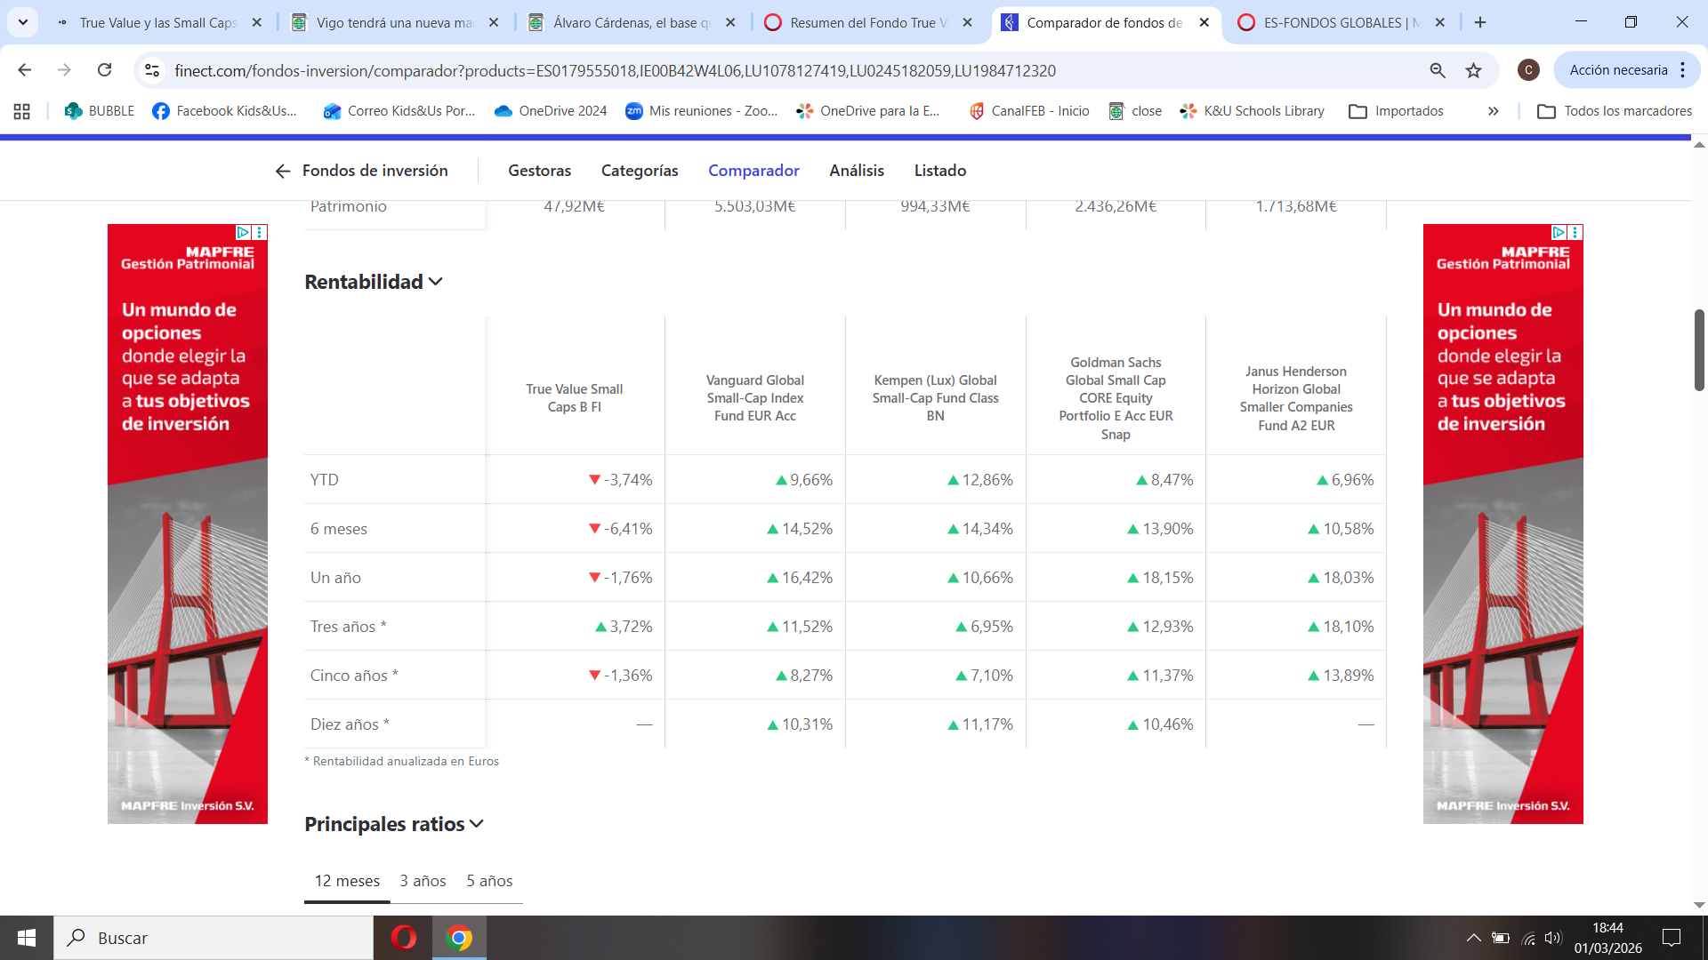Click the Windows Start button
Screen dimensions: 1708x960
[x=27, y=938]
